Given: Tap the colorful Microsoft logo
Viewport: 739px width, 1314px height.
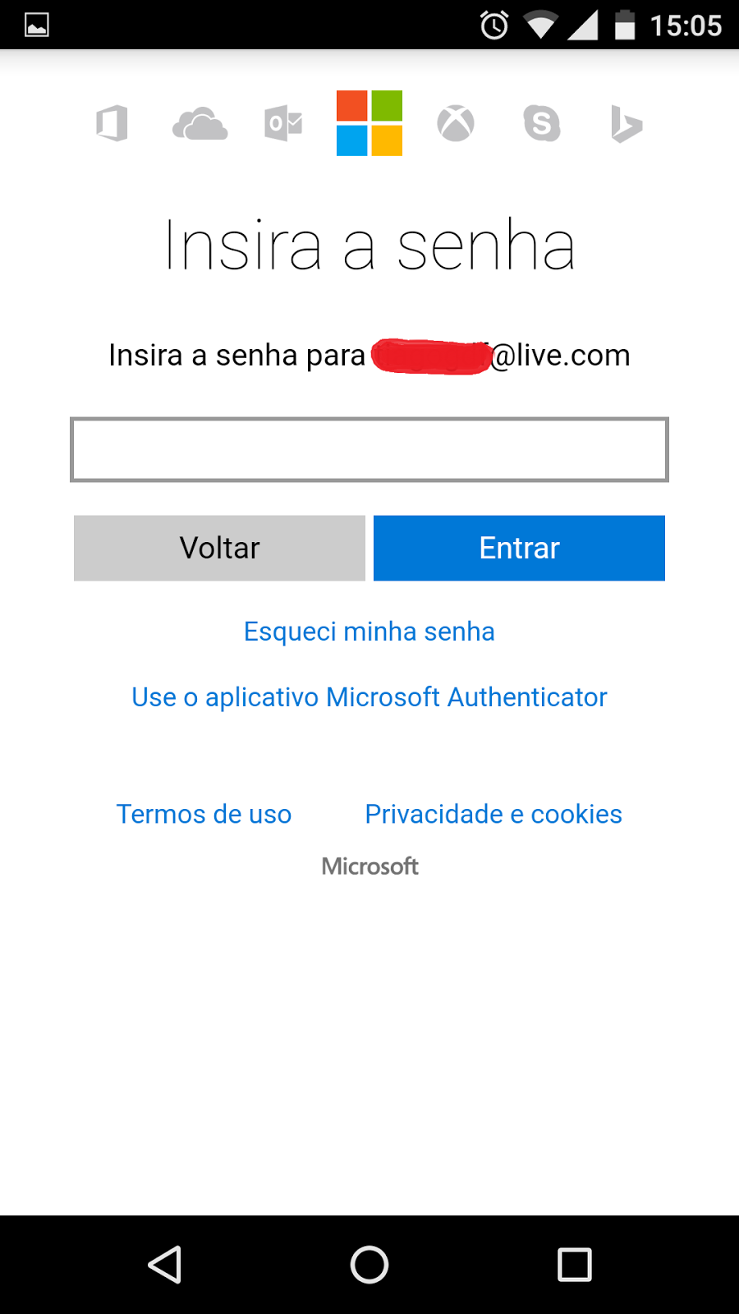Looking at the screenshot, I should click(369, 123).
